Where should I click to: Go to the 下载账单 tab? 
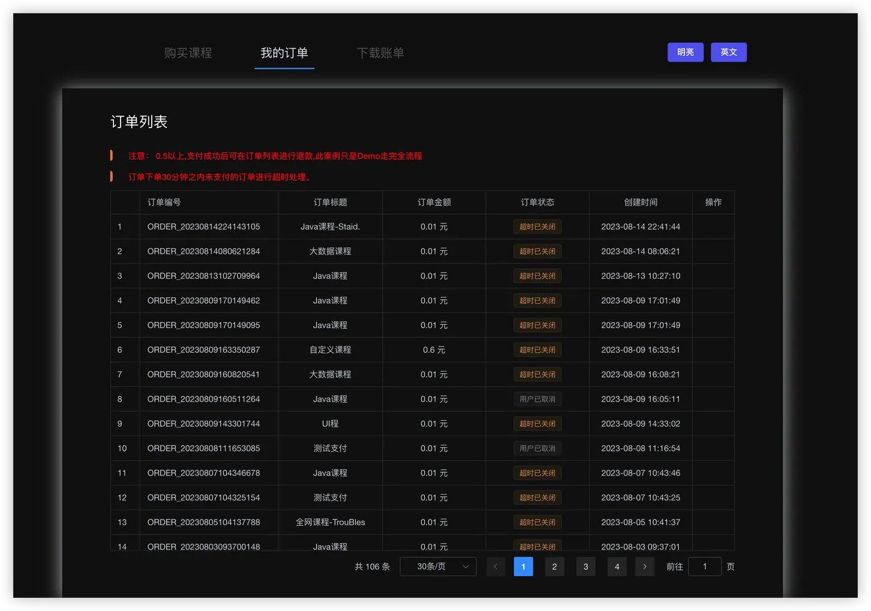[380, 53]
